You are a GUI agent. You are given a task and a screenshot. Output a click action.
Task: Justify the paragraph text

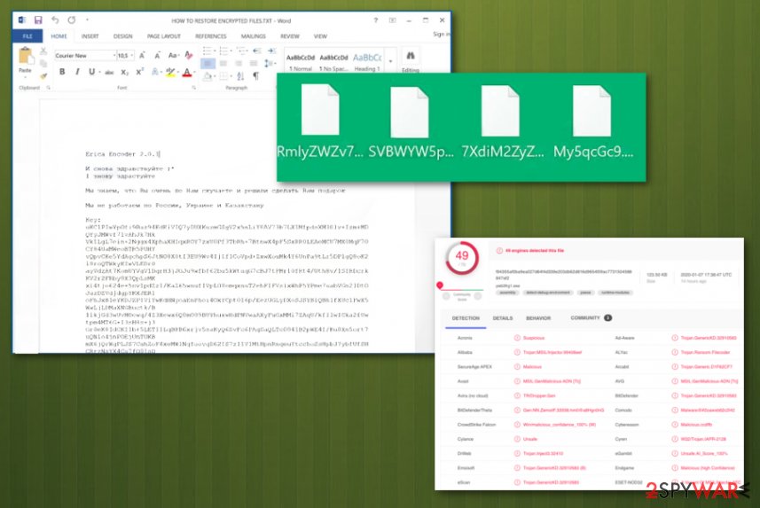tap(254, 64)
